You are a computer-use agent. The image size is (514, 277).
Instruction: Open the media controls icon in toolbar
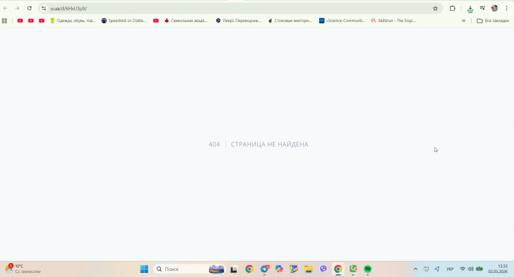pos(482,9)
